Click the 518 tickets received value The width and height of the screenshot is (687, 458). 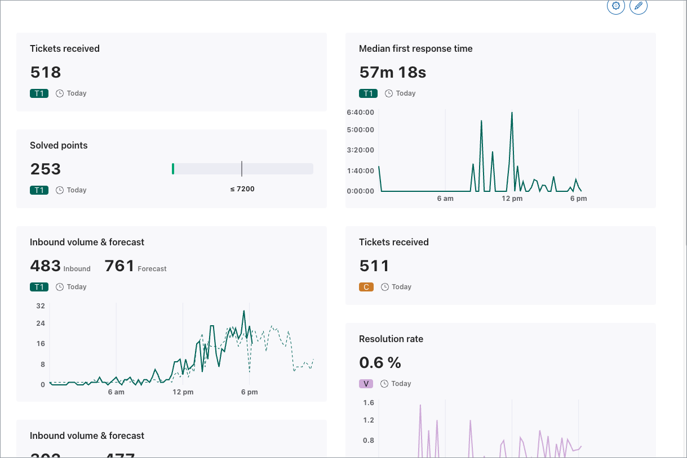tap(45, 73)
